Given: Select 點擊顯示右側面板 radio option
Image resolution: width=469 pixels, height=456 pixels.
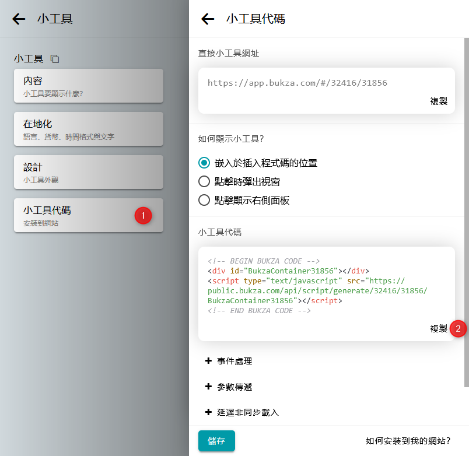Looking at the screenshot, I should click(x=204, y=200).
